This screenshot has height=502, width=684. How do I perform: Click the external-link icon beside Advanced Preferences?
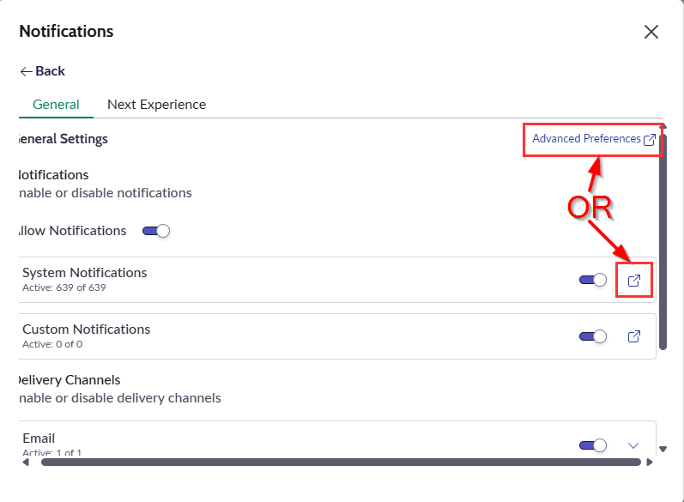(x=650, y=140)
